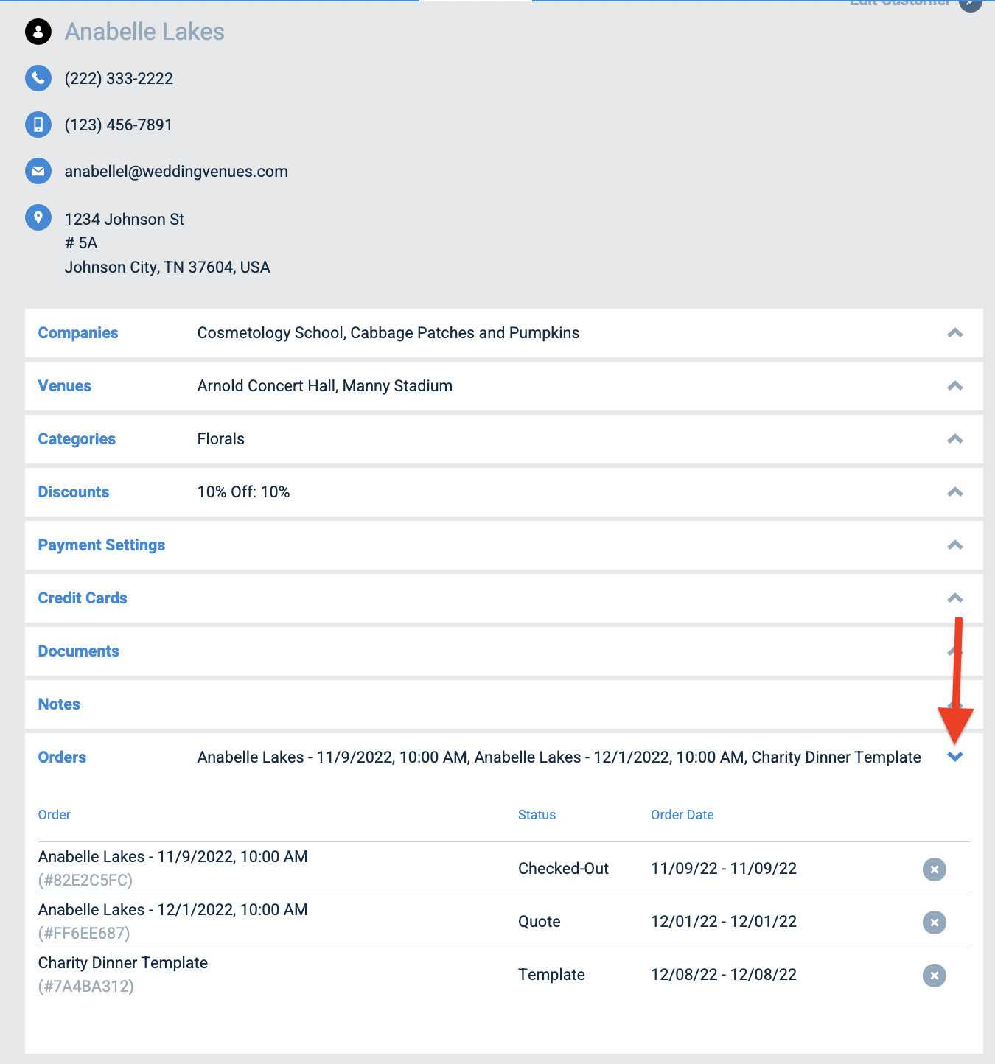Click the mobile icon beside (123) 456-7891
The width and height of the screenshot is (995, 1064).
coord(38,125)
